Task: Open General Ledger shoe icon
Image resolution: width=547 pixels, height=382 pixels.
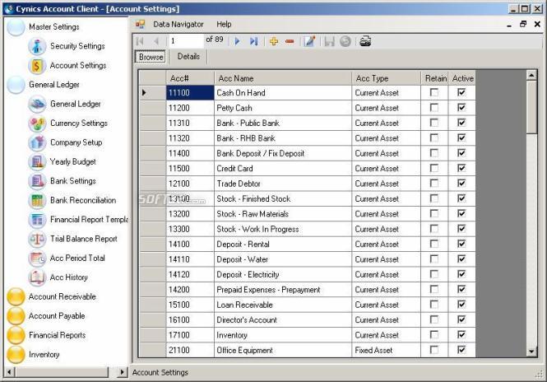Action: [37, 104]
